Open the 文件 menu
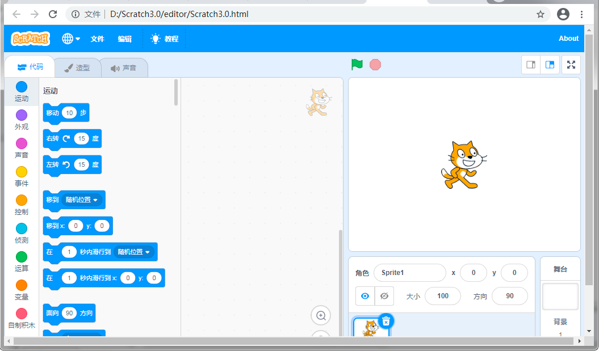Image resolution: width=599 pixels, height=351 pixels. point(97,39)
